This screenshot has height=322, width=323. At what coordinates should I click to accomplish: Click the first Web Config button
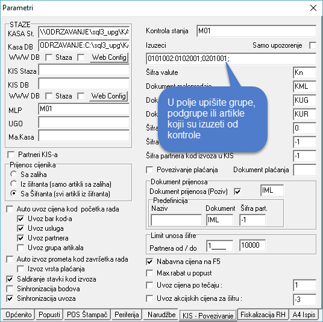pos(109,57)
